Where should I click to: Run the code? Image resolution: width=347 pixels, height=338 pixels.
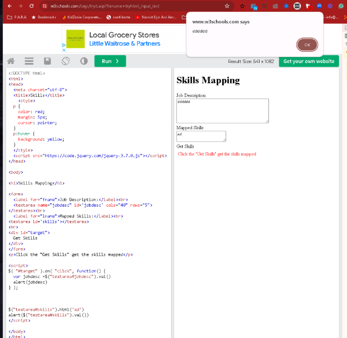click(x=110, y=61)
